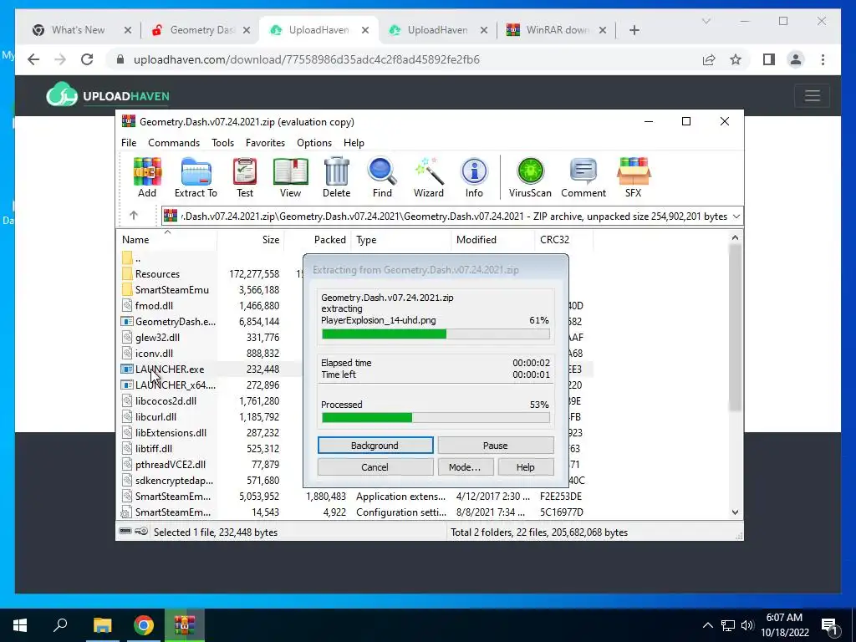This screenshot has height=642, width=856.
Task: Click the file list scroll down arrow
Action: click(735, 512)
